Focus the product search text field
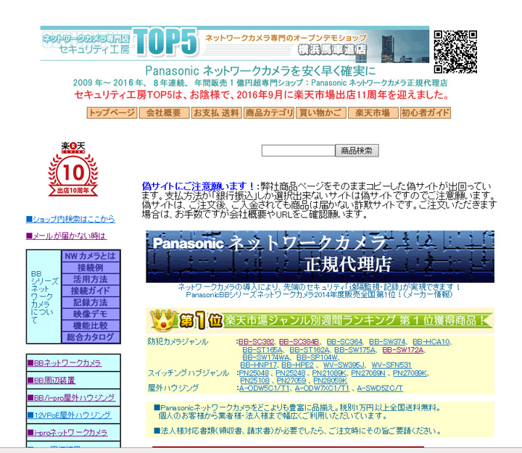 (298, 151)
